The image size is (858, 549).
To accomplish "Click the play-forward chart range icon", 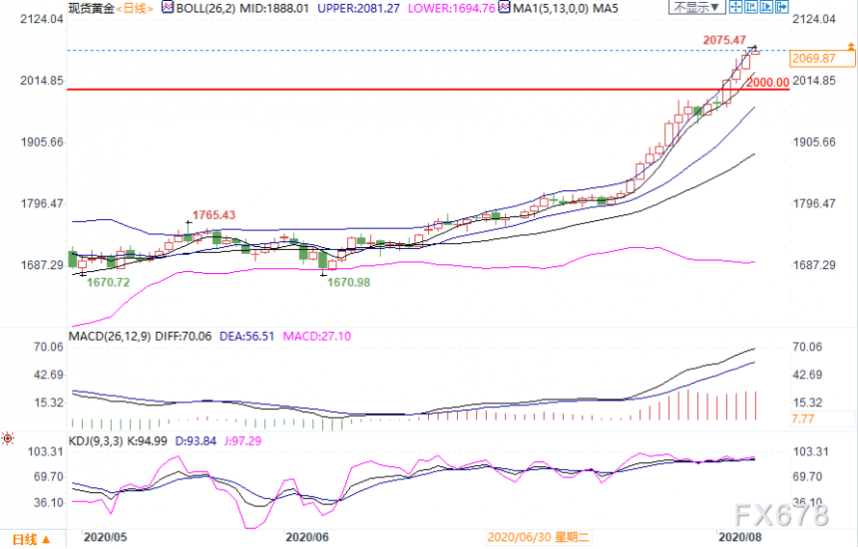I will pyautogui.click(x=766, y=7).
